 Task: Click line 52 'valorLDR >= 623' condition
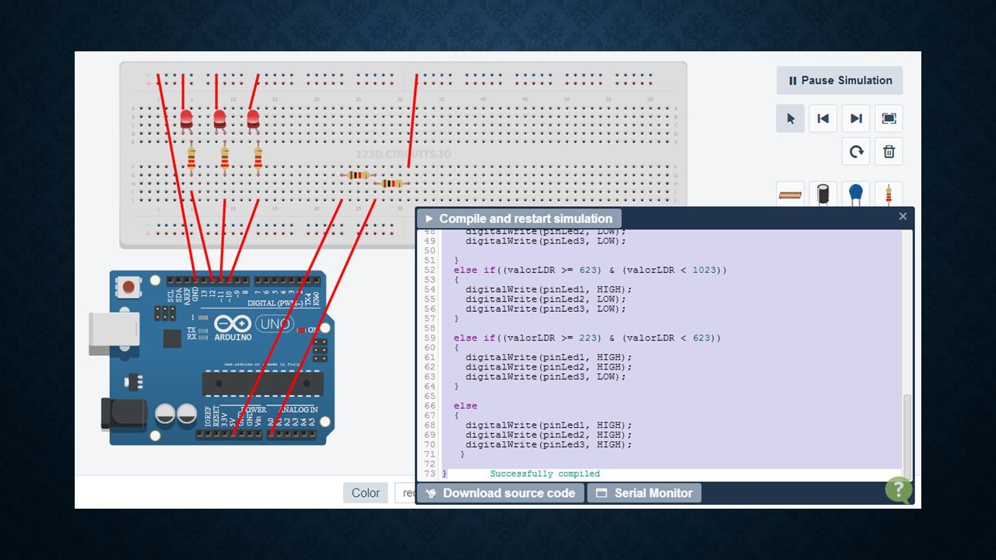coord(553,270)
